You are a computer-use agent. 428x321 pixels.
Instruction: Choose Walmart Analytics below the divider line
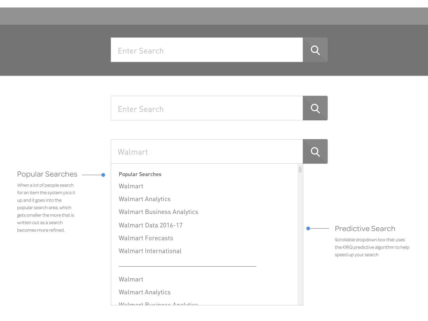pyautogui.click(x=145, y=292)
